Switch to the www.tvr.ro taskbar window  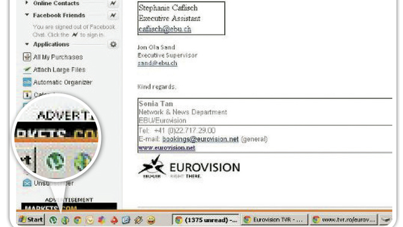pyautogui.click(x=343, y=220)
